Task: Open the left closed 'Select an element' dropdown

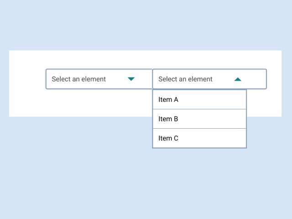Action: pyautogui.click(x=99, y=79)
